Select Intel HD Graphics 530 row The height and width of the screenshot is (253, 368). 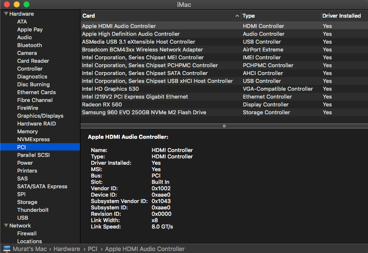pyautogui.click(x=224, y=89)
